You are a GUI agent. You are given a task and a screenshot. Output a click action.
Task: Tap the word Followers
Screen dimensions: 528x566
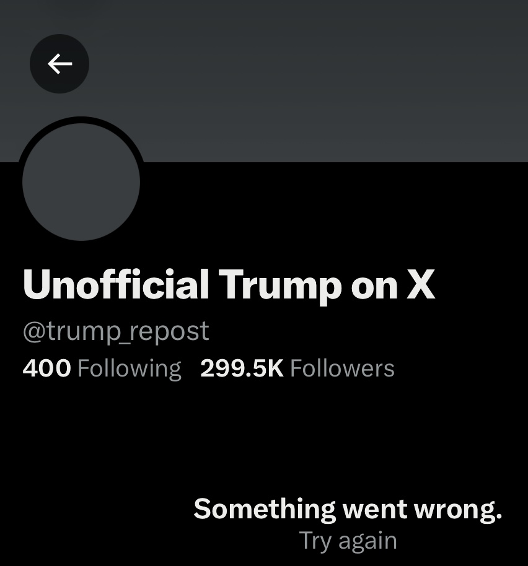click(x=342, y=368)
